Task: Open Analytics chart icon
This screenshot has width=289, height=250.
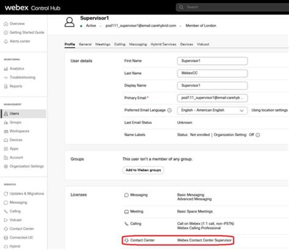Action: pos(6,69)
